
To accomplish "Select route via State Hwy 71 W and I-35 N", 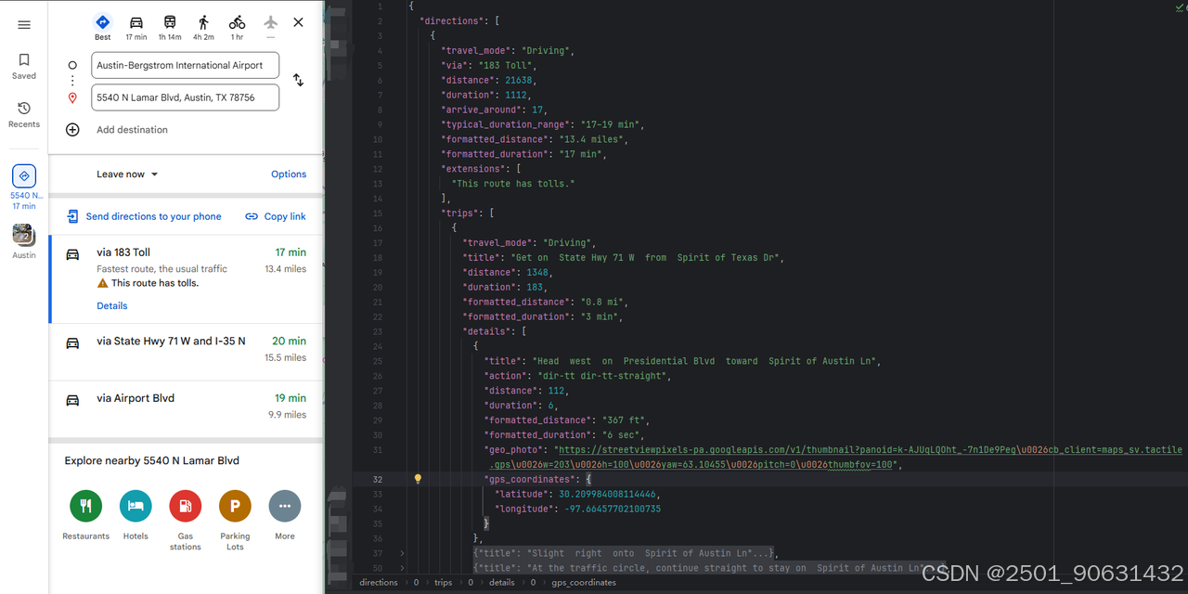I will (186, 352).
